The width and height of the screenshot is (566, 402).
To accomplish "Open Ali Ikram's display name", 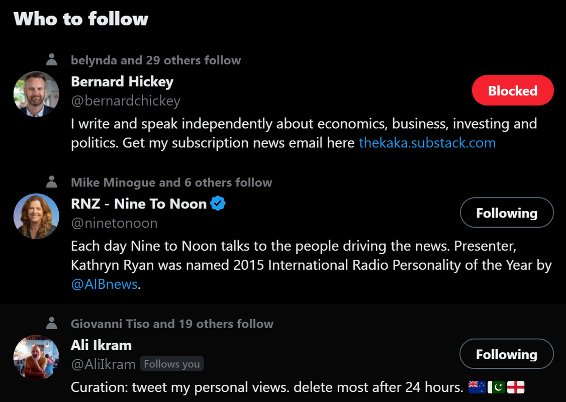I will click(x=101, y=345).
